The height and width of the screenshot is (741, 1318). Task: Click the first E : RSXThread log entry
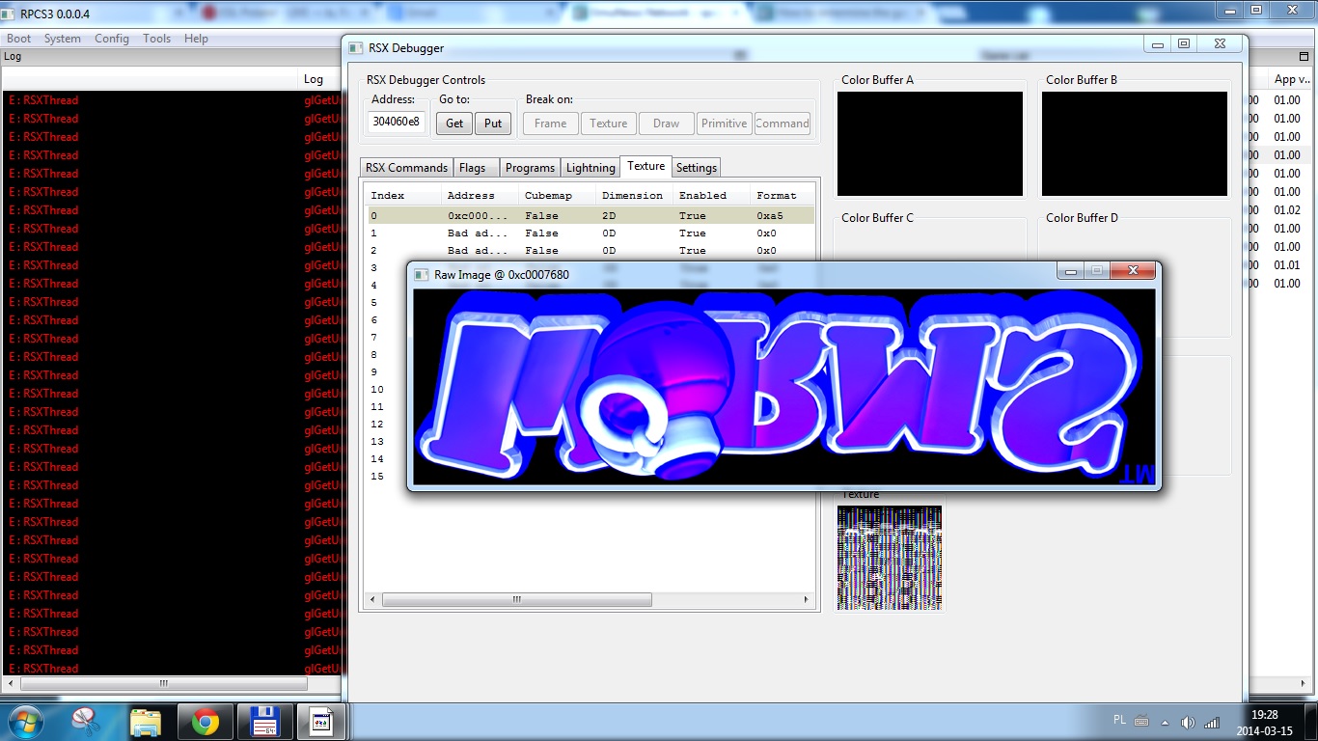tap(43, 100)
